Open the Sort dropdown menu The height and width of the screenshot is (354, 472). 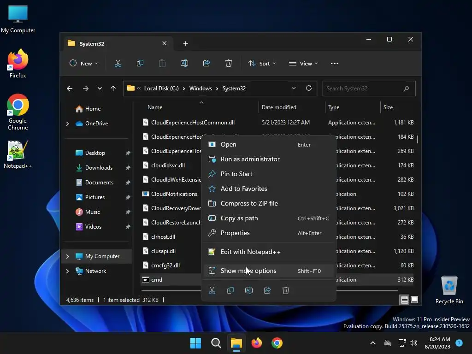[262, 64]
